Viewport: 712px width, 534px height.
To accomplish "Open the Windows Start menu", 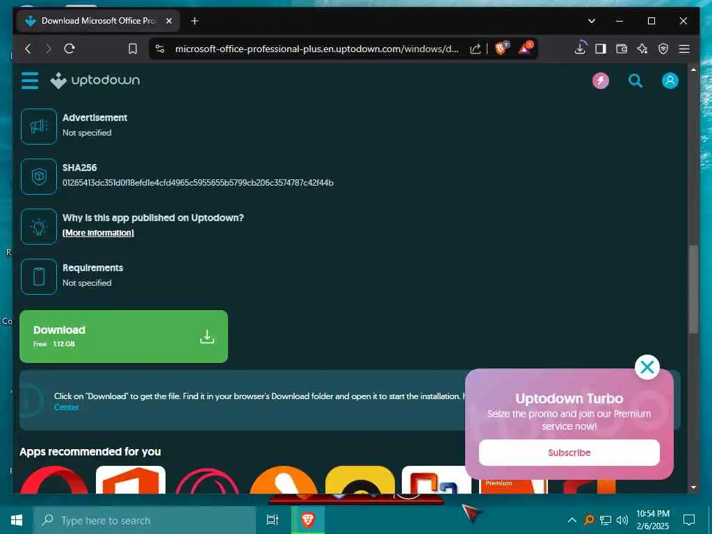I will point(17,520).
